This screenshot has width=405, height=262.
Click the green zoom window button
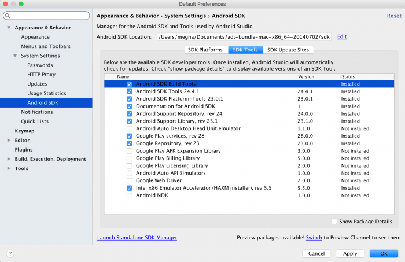pyautogui.click(x=21, y=4)
